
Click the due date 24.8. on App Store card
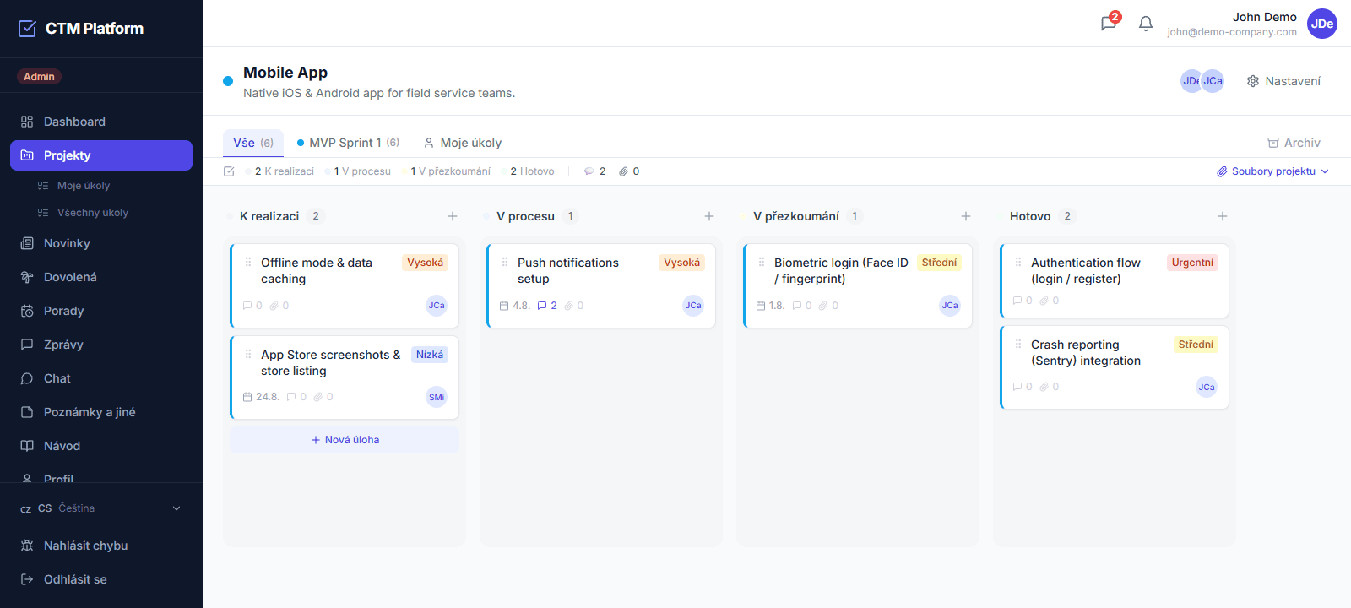261,397
